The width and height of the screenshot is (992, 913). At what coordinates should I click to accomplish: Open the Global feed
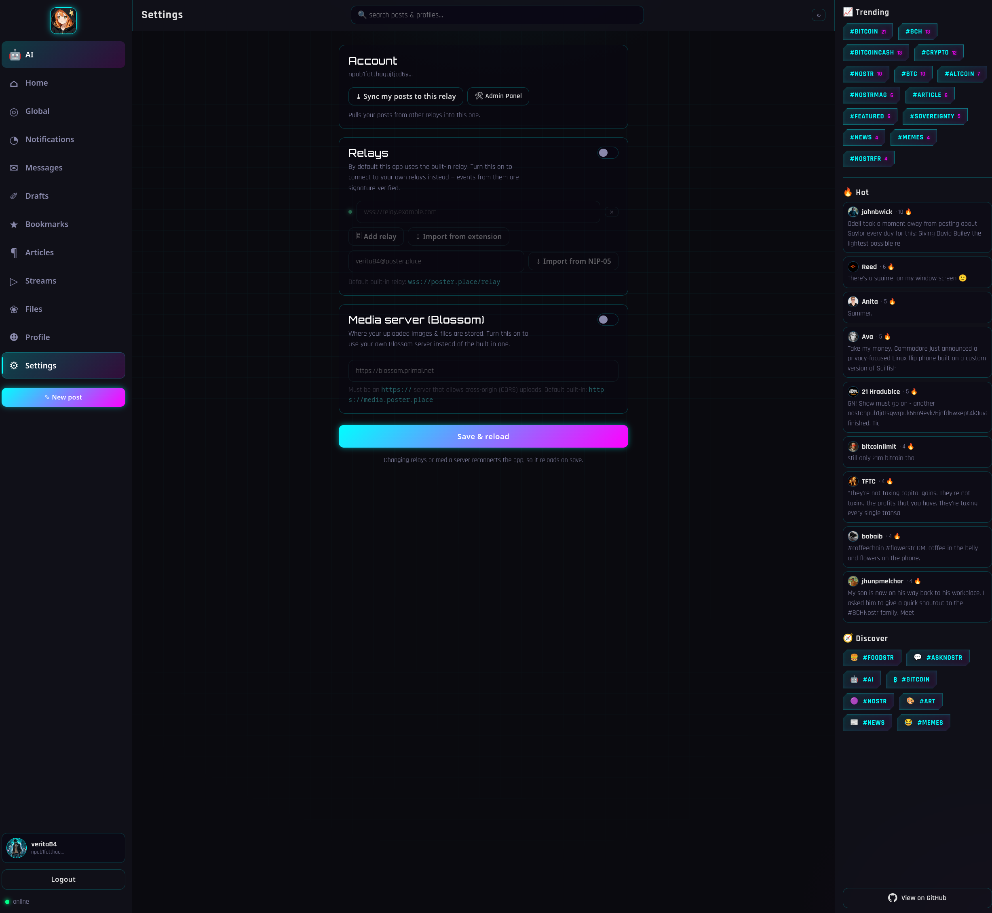point(63,111)
